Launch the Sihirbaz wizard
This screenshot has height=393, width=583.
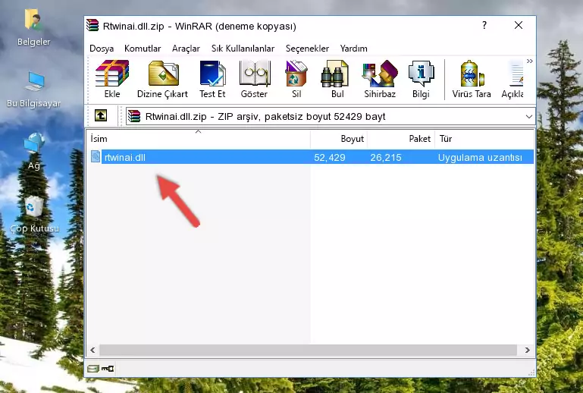pos(380,79)
